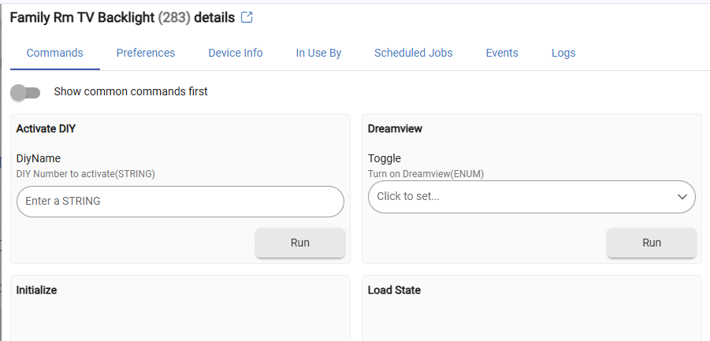Image resolution: width=710 pixels, height=341 pixels.
Task: Switch to the Events tab
Action: pos(502,53)
